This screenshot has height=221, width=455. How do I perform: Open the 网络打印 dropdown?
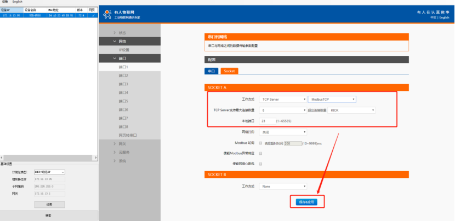[x=283, y=132]
